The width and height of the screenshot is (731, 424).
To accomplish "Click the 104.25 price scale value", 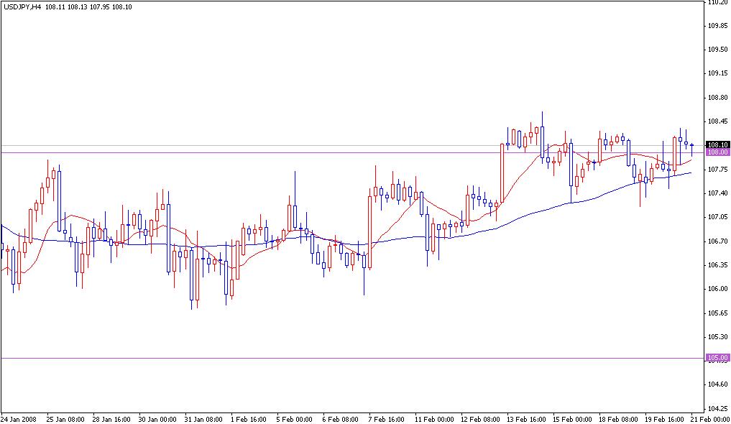I will (x=718, y=408).
